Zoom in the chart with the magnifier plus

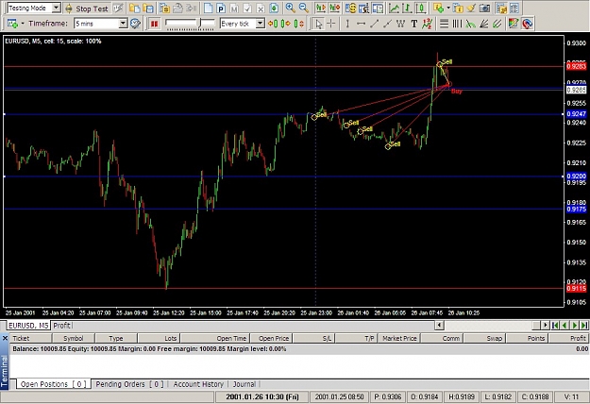(290, 8)
